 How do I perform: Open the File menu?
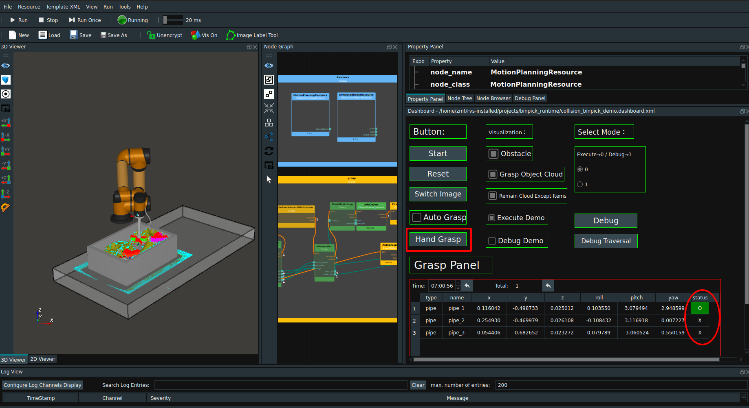(x=8, y=7)
